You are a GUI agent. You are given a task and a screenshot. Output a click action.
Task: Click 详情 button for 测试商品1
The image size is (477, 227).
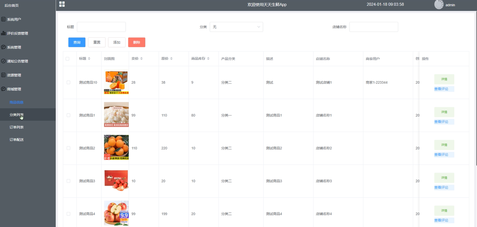click(444, 112)
